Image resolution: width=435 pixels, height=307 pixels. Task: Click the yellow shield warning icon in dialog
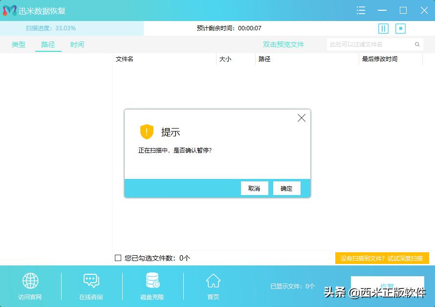pyautogui.click(x=147, y=132)
